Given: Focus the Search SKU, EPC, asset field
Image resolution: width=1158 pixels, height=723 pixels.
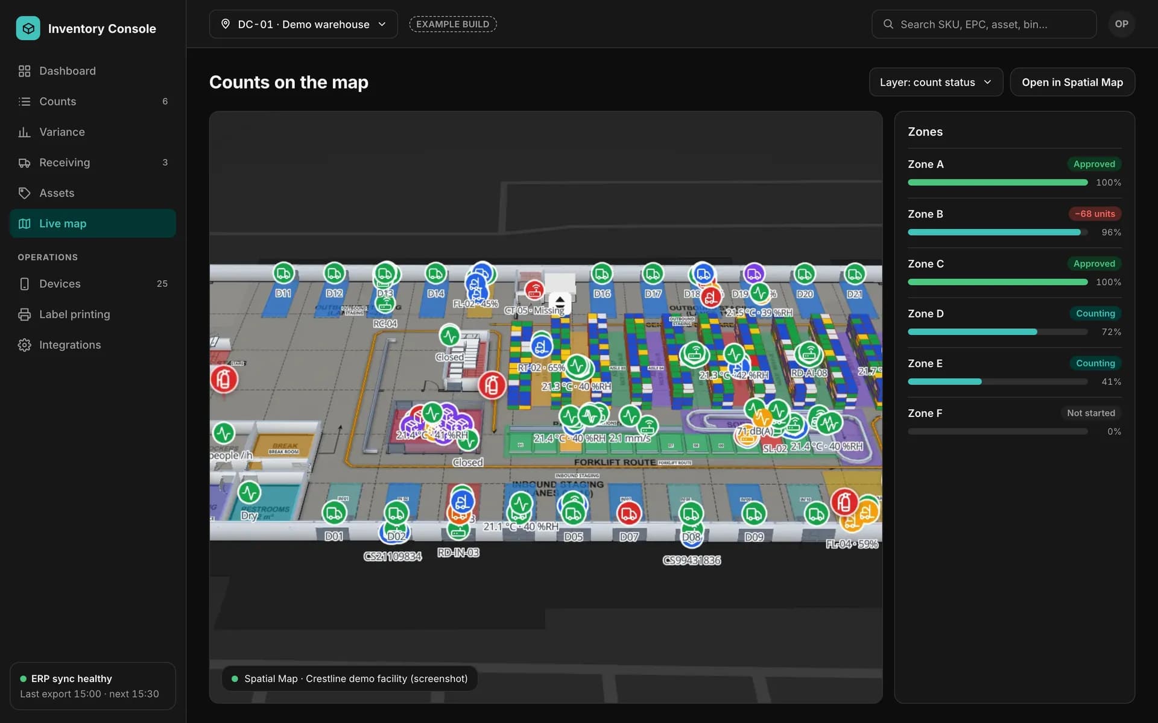Looking at the screenshot, I should point(984,24).
